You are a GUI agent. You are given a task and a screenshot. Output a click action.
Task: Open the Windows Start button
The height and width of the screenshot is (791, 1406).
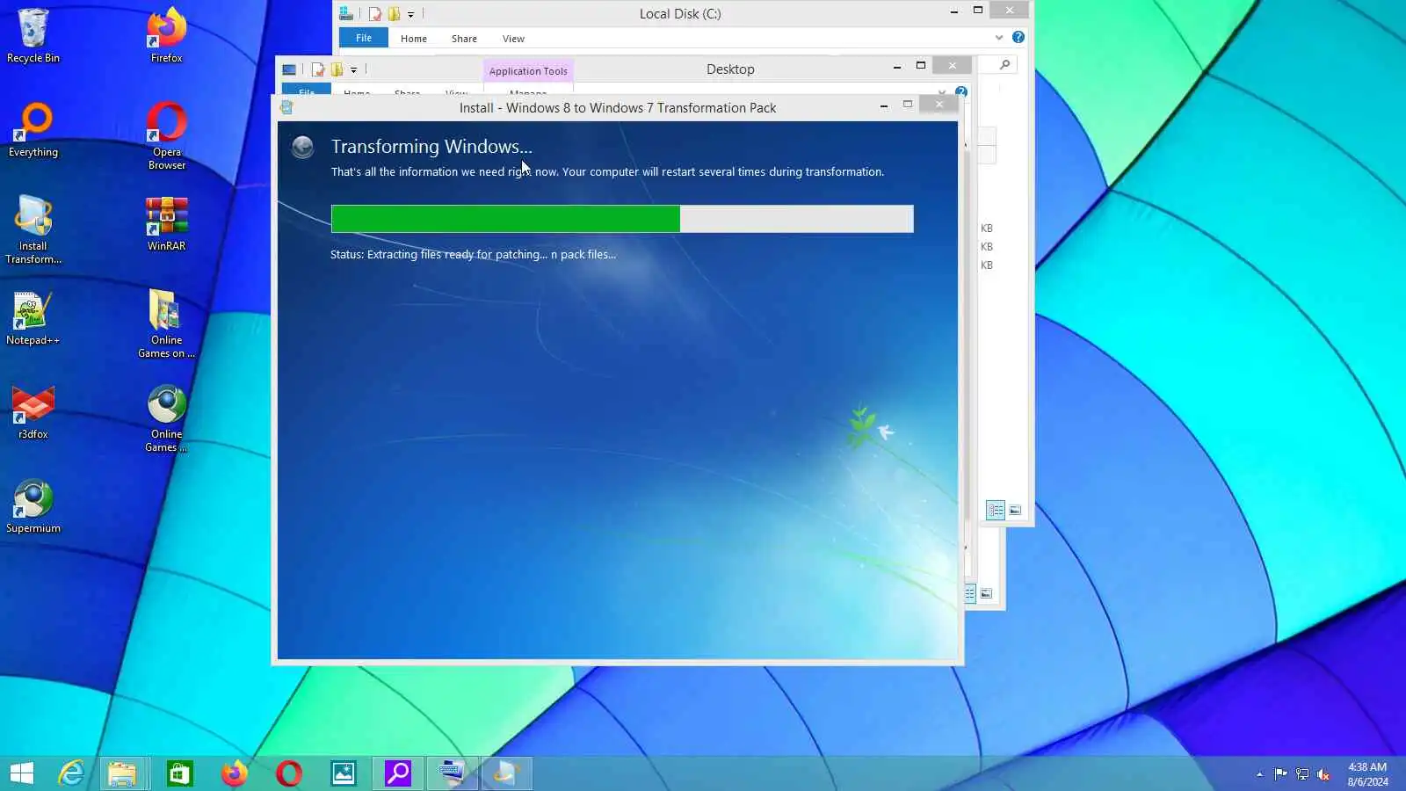[x=22, y=773]
